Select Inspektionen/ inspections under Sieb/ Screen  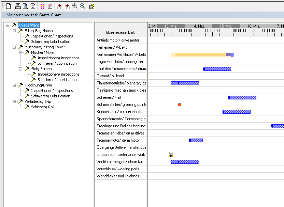pos(58,74)
